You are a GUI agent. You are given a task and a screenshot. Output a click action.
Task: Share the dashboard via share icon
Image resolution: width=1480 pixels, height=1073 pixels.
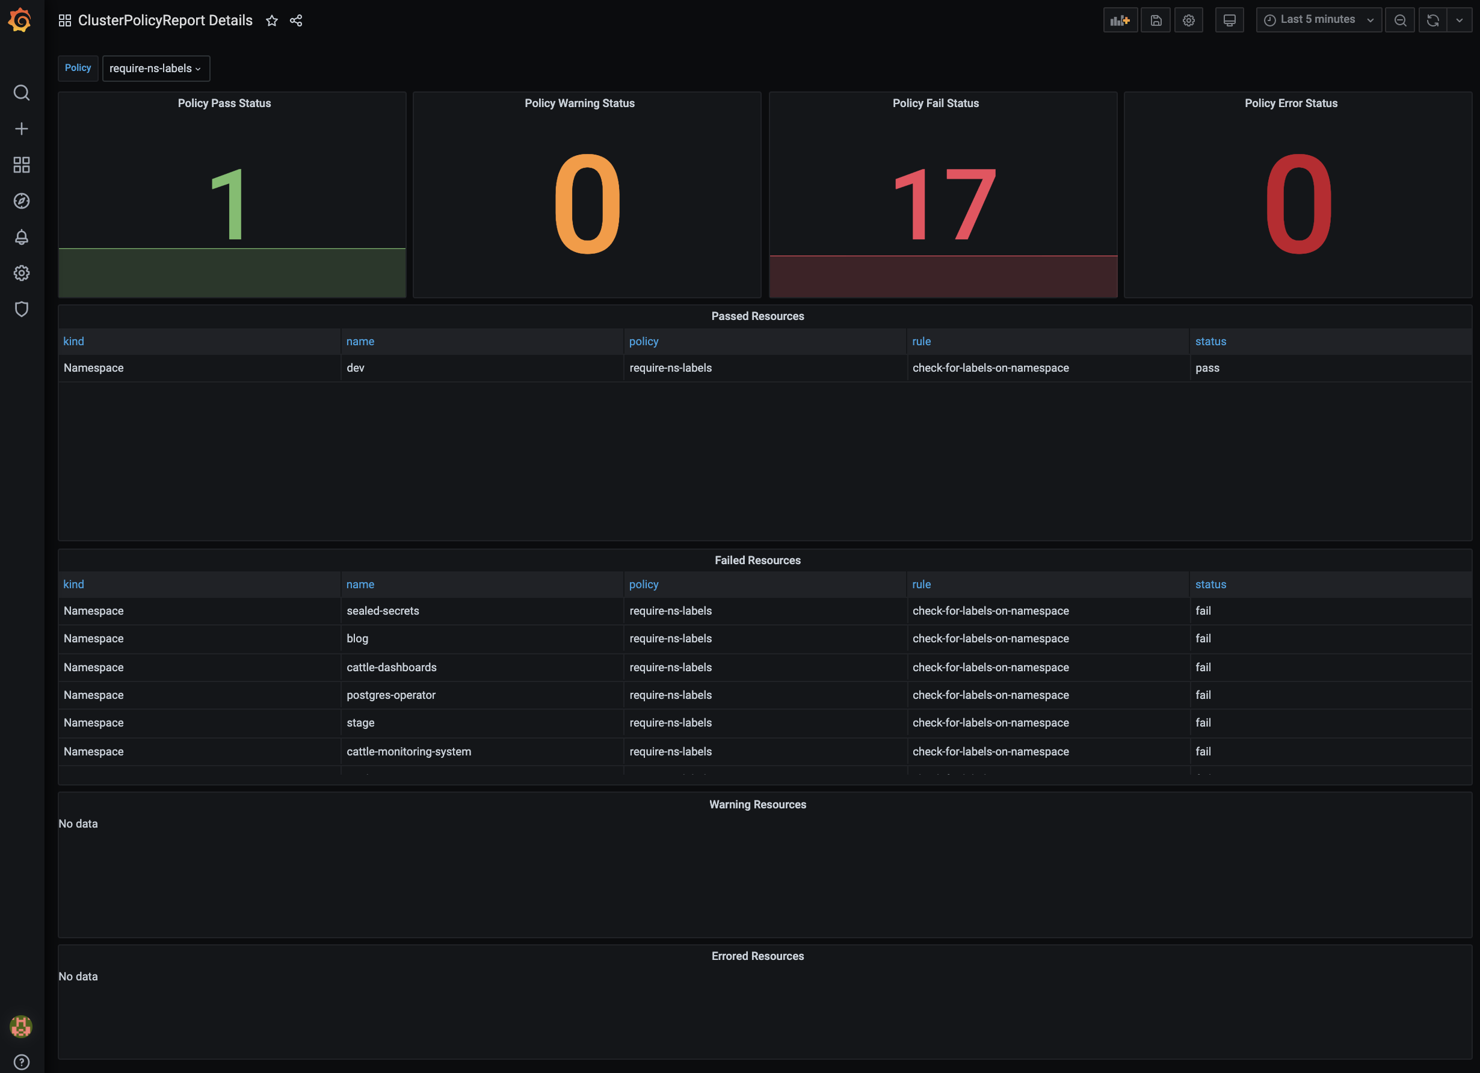pos(296,21)
